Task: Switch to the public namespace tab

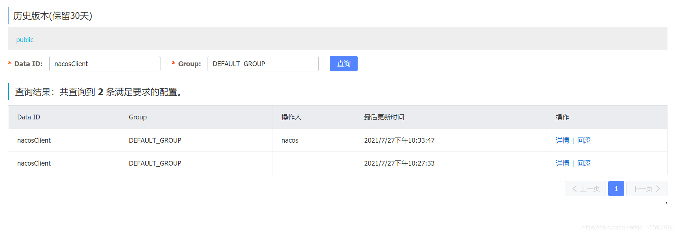Action: pos(24,40)
